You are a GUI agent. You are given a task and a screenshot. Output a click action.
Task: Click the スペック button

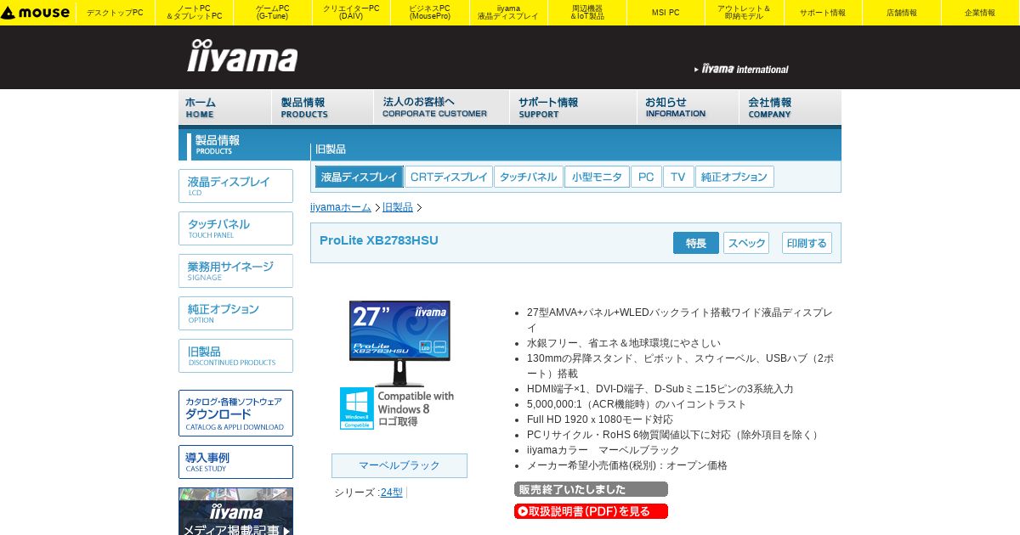[x=746, y=243]
